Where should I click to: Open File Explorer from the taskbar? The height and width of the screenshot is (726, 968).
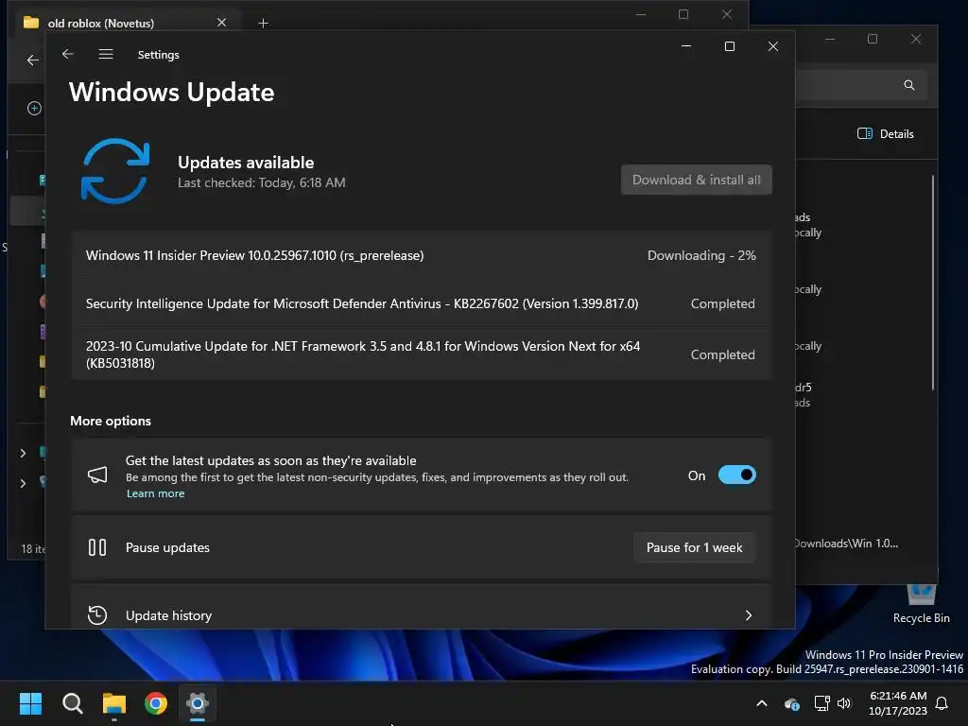[114, 703]
